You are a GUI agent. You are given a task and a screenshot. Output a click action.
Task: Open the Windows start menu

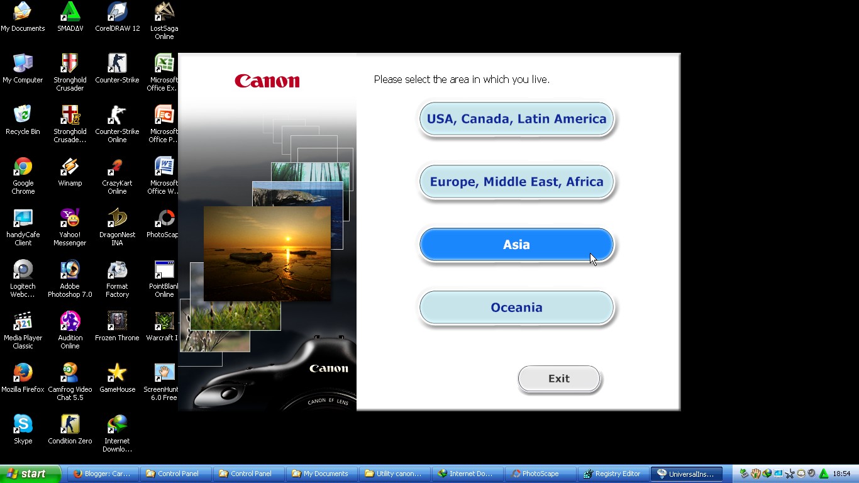coord(30,474)
